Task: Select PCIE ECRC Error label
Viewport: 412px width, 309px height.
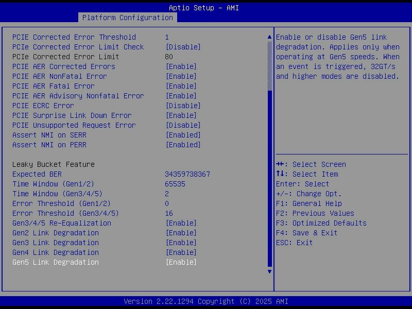Action: click(x=43, y=106)
